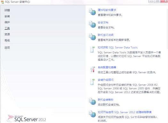Viewport: 168px width, 123px height.
Task: Click the 查看硬件和软件要求 description text
Action: pos(110,15)
